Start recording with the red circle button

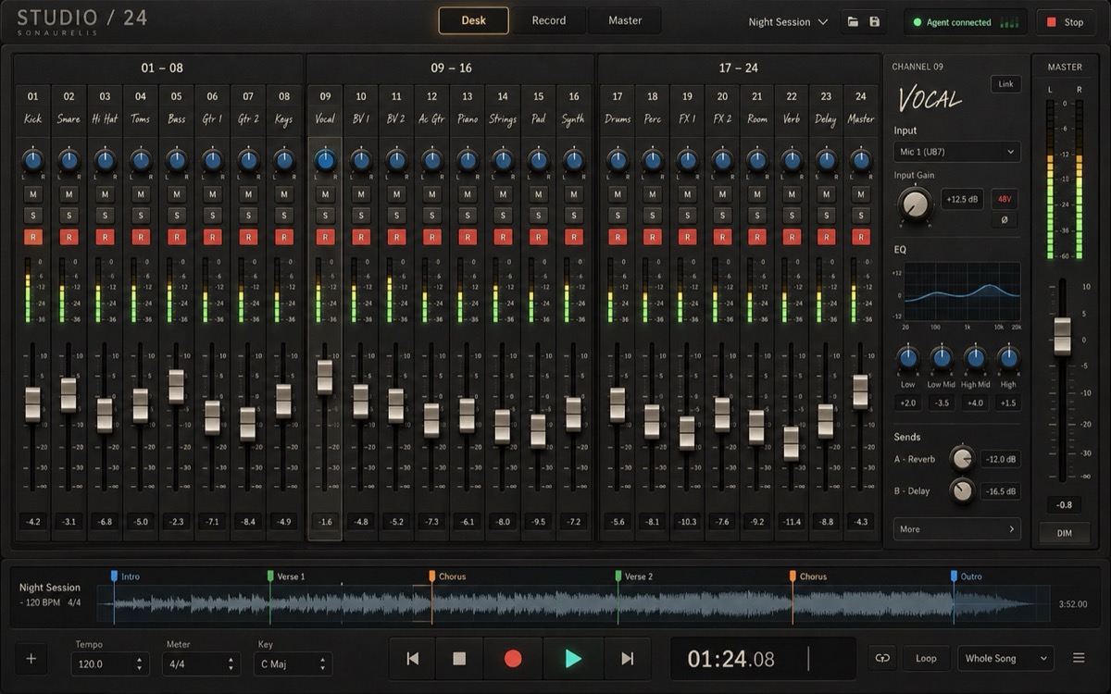(x=513, y=659)
